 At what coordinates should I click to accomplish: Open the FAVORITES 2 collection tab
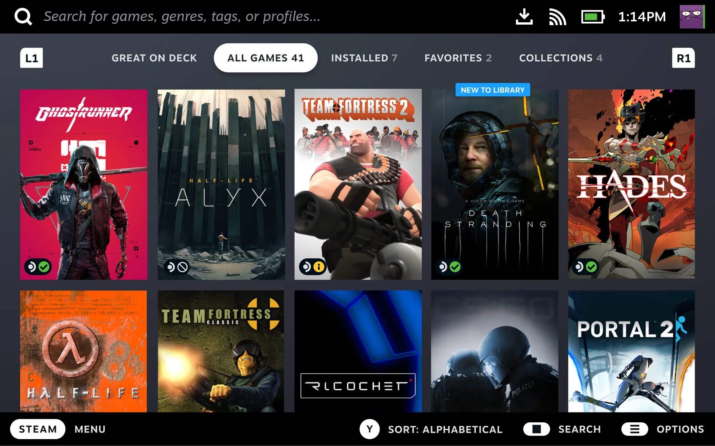[x=458, y=57]
